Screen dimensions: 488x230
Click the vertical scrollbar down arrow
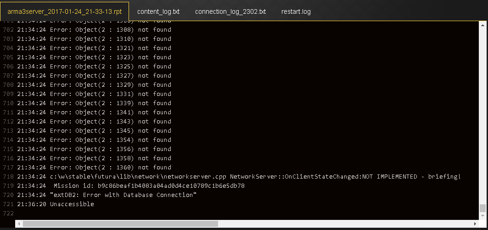(482, 215)
